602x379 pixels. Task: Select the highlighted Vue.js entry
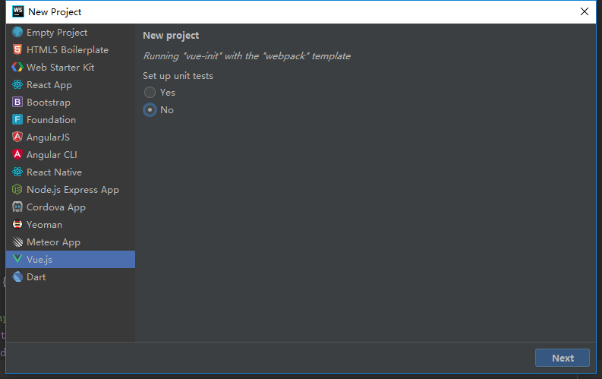pyautogui.click(x=71, y=260)
